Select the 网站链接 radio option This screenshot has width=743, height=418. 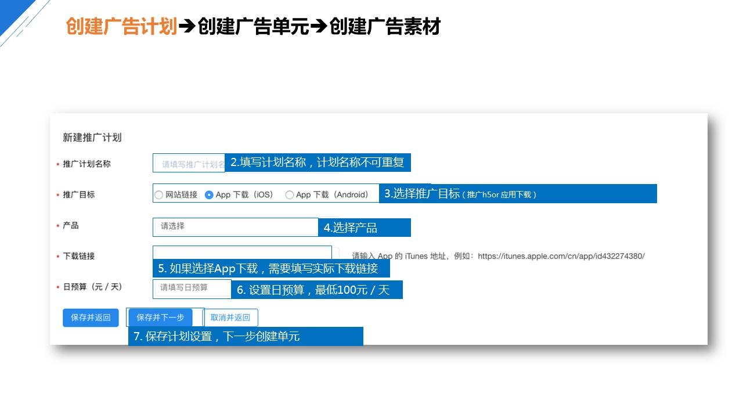[159, 195]
